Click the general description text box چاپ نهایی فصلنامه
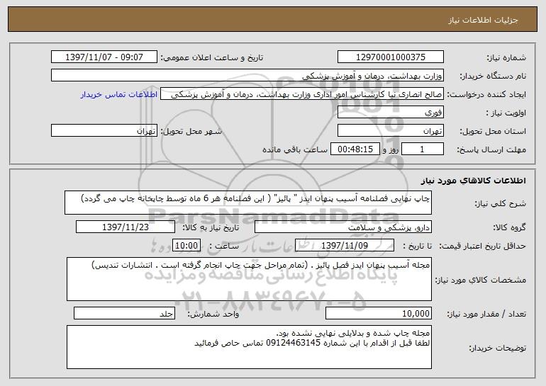Image resolution: width=546 pixels, height=386 pixels. pos(248,203)
